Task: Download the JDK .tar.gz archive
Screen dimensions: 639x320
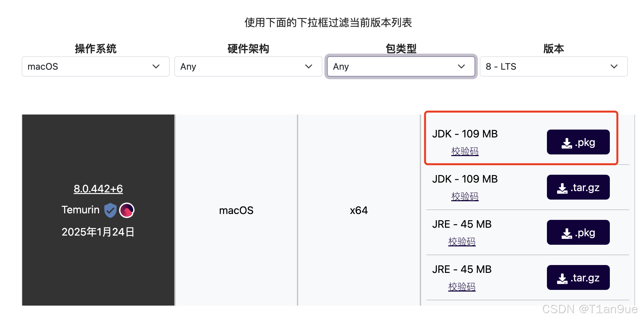Action: pos(578,187)
